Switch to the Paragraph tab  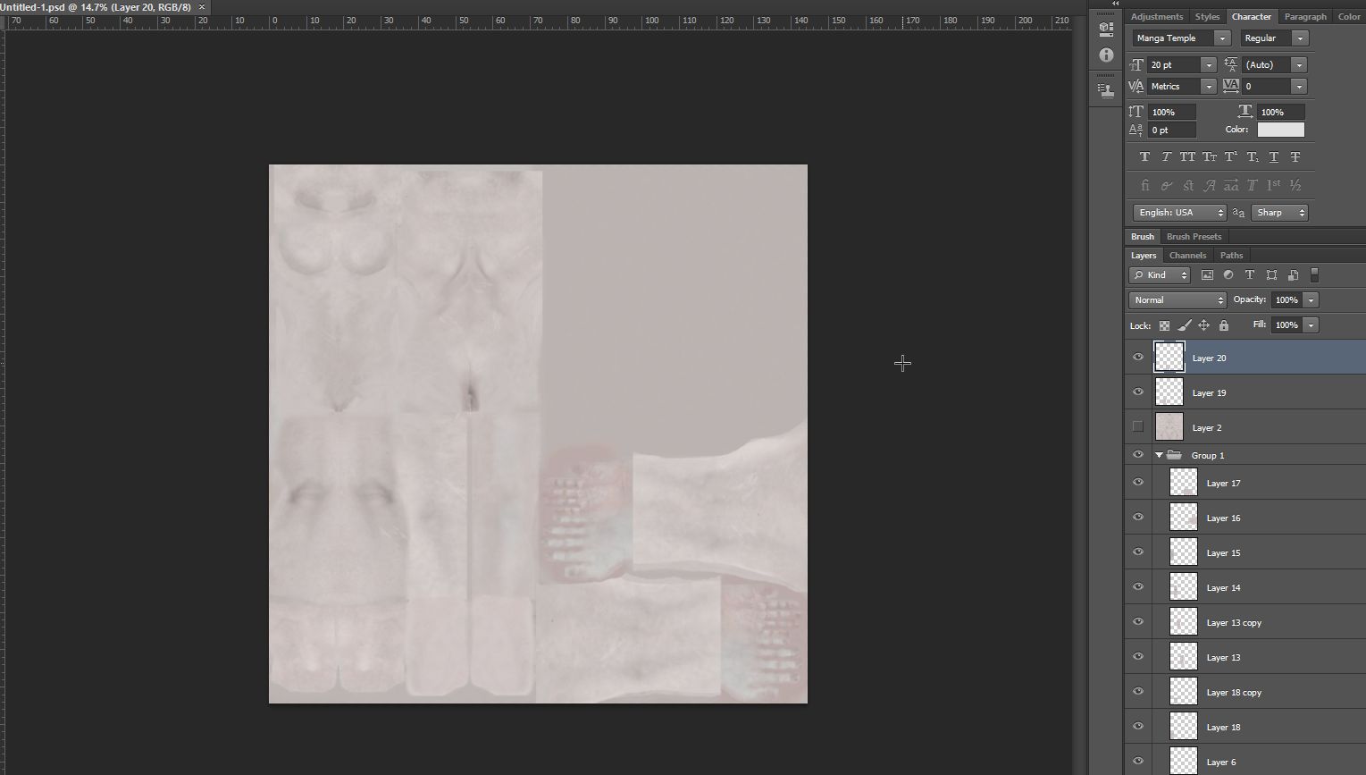tap(1304, 17)
